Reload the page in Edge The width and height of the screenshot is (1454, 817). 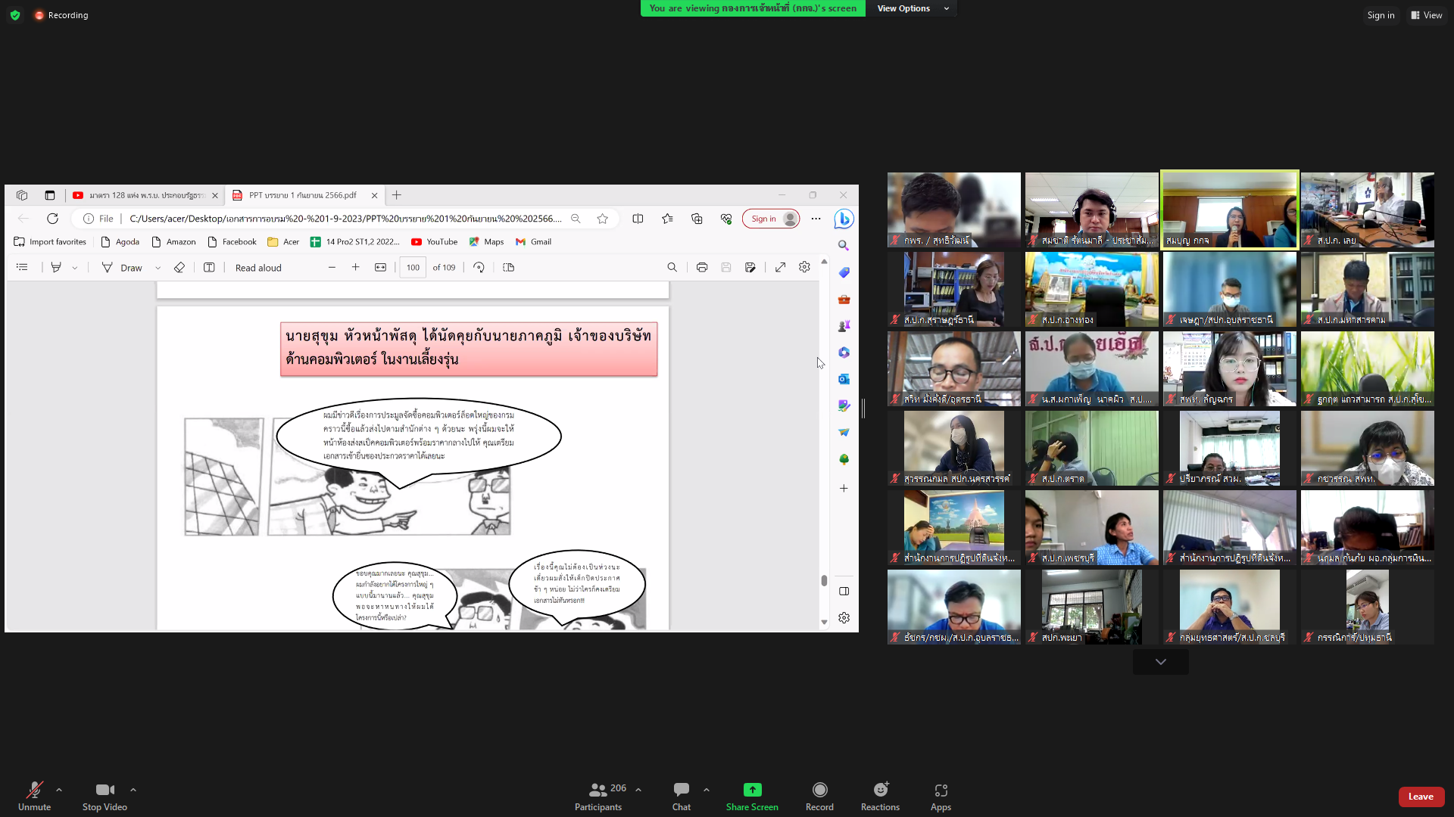point(52,219)
